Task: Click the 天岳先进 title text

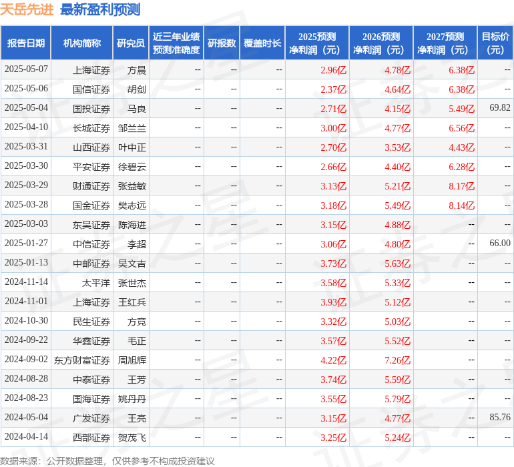Action: pos(27,9)
